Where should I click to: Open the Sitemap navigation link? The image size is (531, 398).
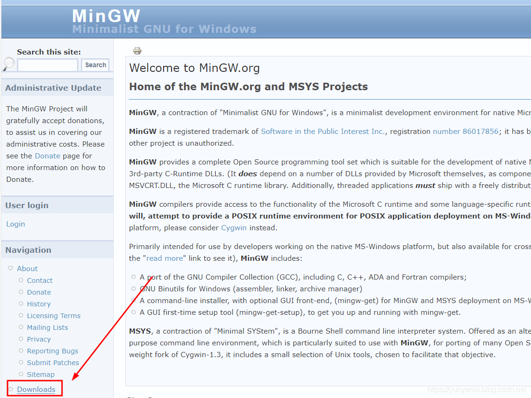point(40,375)
